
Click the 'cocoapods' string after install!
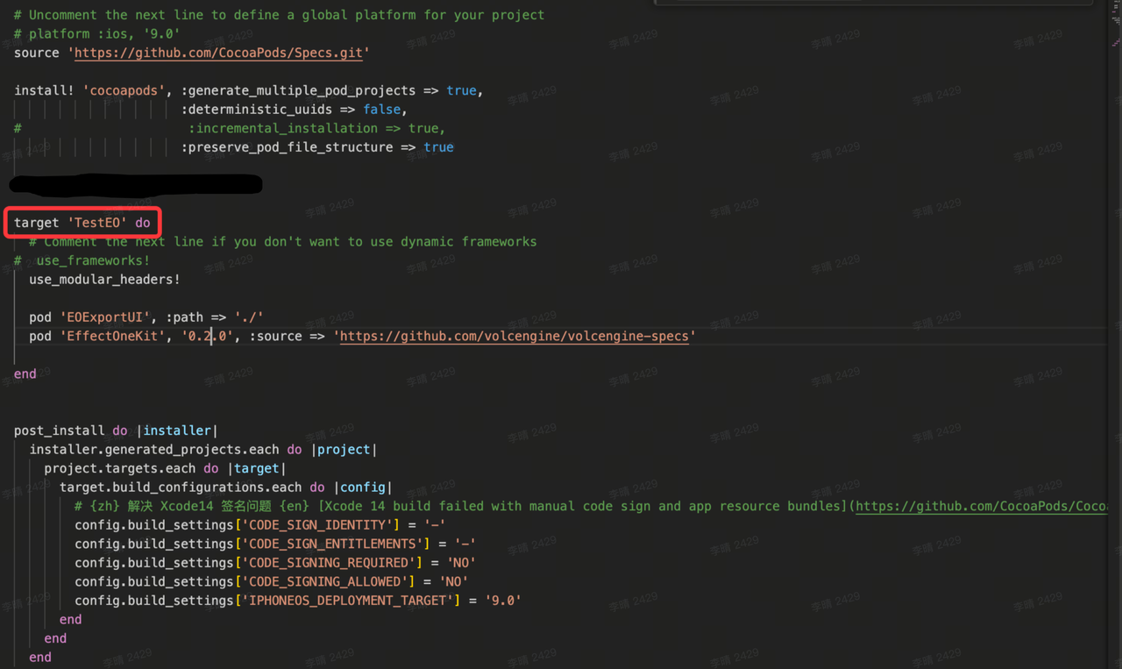pos(124,90)
